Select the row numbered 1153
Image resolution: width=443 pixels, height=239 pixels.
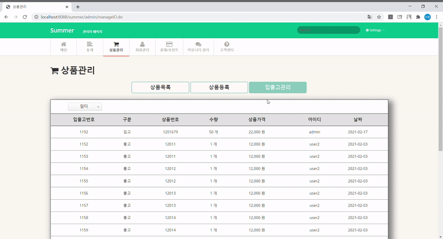(219, 156)
